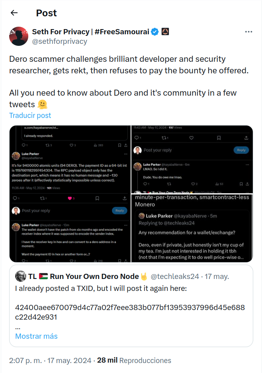Open Seth For Privacy's profile avatar
The height and width of the screenshot is (373, 262).
tap(19, 36)
